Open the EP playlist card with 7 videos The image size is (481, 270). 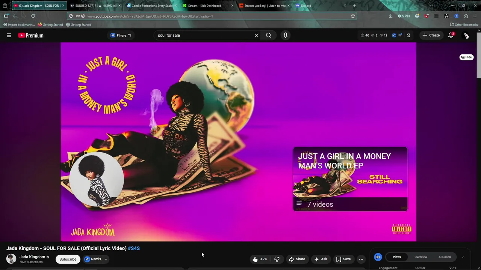point(350,179)
